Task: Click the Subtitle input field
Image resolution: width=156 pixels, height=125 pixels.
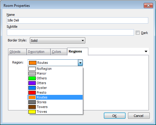Action: [x=70, y=32]
